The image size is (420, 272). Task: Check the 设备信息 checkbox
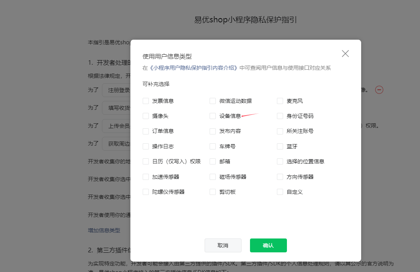(212, 116)
